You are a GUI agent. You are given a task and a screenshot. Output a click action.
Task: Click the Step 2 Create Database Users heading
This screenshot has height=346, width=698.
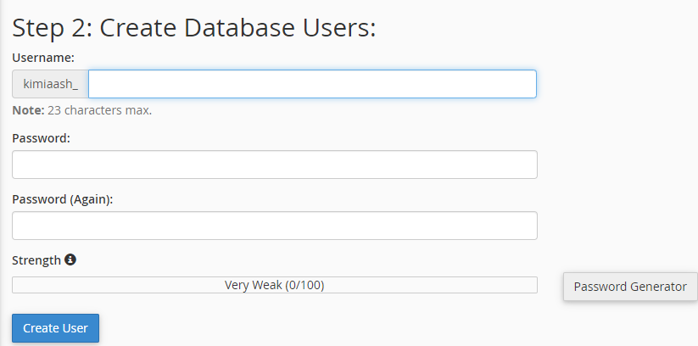pyautogui.click(x=194, y=28)
